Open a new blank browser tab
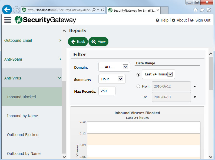215x160 pixels. point(164,10)
